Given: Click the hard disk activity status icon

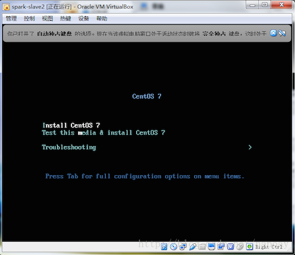Looking at the screenshot, I should (x=164, y=247).
